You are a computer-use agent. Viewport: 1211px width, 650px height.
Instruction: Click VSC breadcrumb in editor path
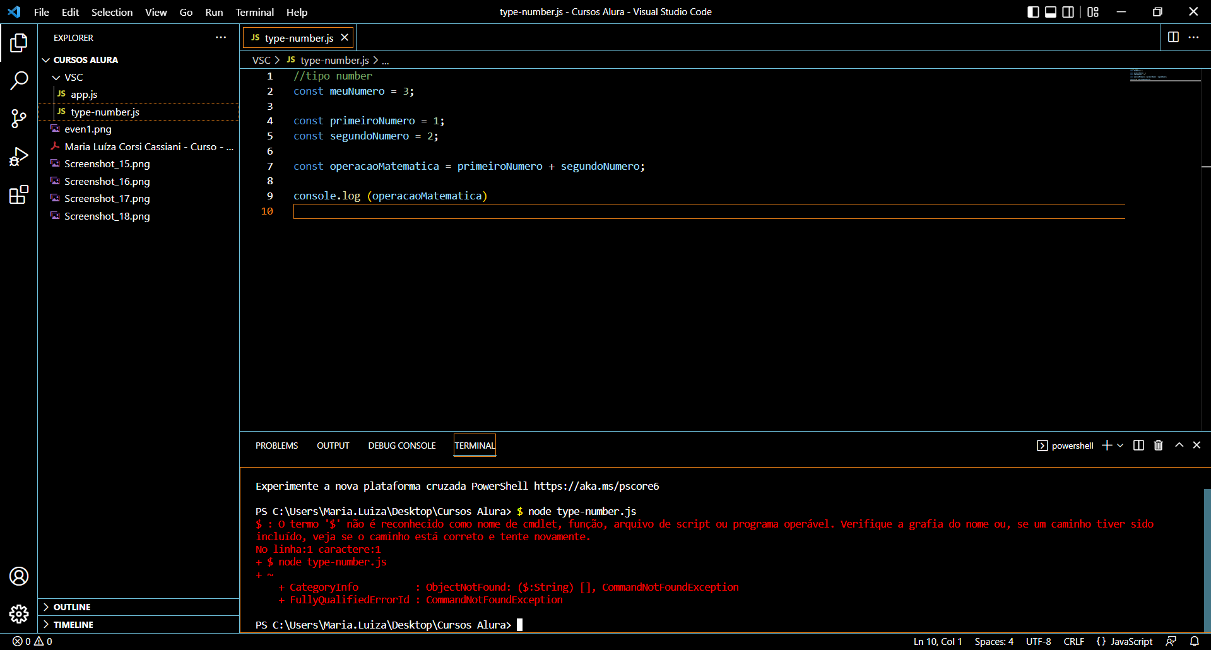261,60
